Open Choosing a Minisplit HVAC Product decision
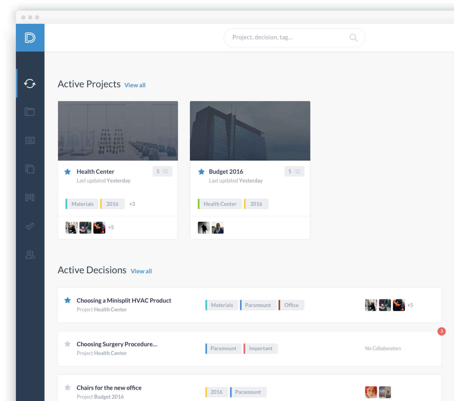The height and width of the screenshot is (401, 454). (x=124, y=300)
